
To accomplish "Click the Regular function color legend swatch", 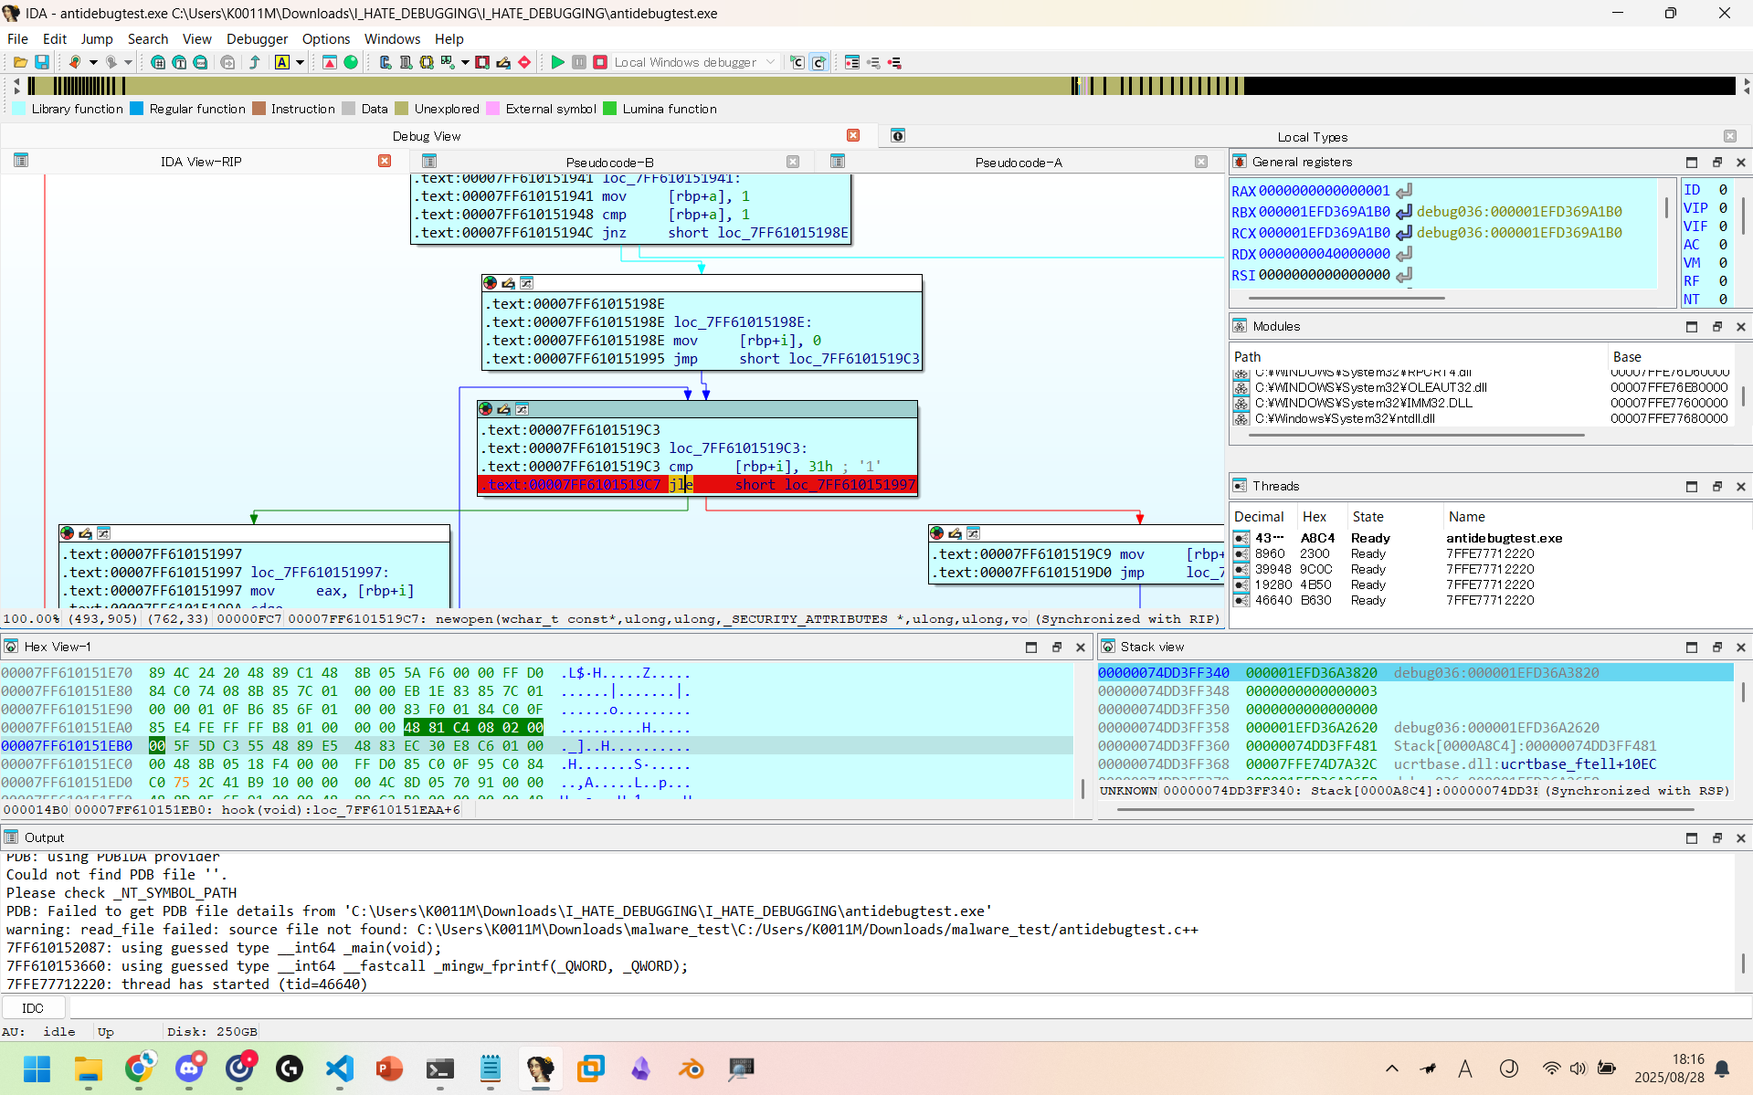I will pyautogui.click(x=137, y=109).
